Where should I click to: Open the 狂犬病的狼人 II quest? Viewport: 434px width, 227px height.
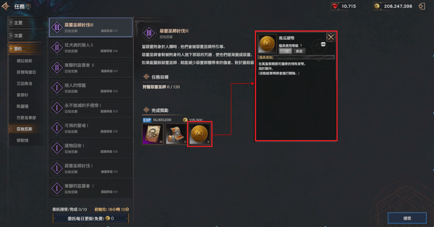(91, 47)
